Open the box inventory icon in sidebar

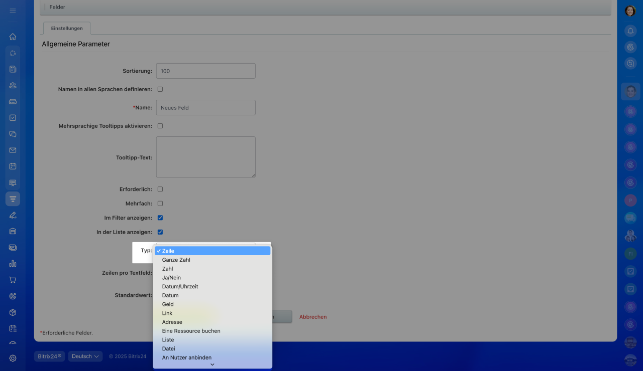pyautogui.click(x=13, y=312)
